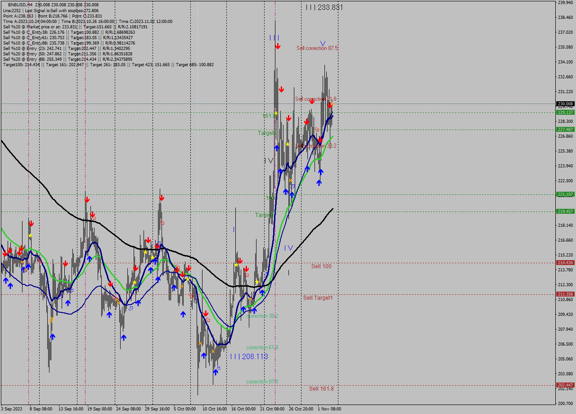Screen dimensions: 576x414
Task: Click the blue Roman numeral V annotation
Action: [322, 44]
